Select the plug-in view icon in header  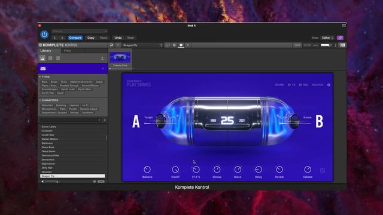click(181, 45)
